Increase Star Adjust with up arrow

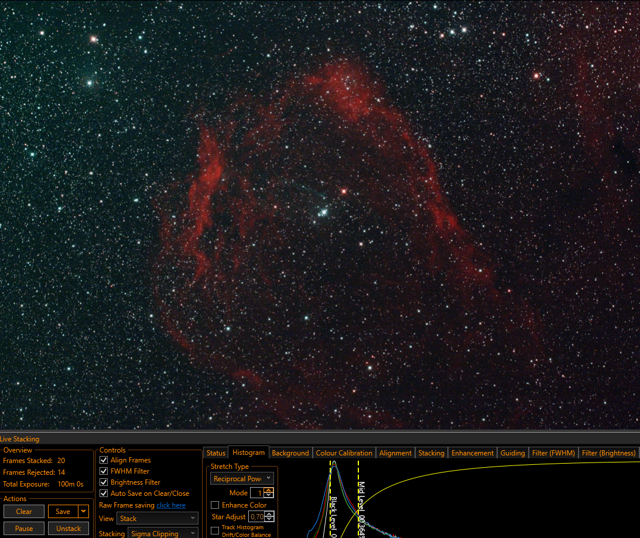point(269,515)
